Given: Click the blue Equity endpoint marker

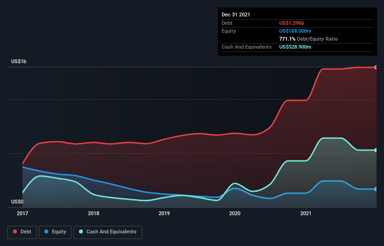Looking at the screenshot, I should pyautogui.click(x=376, y=189).
